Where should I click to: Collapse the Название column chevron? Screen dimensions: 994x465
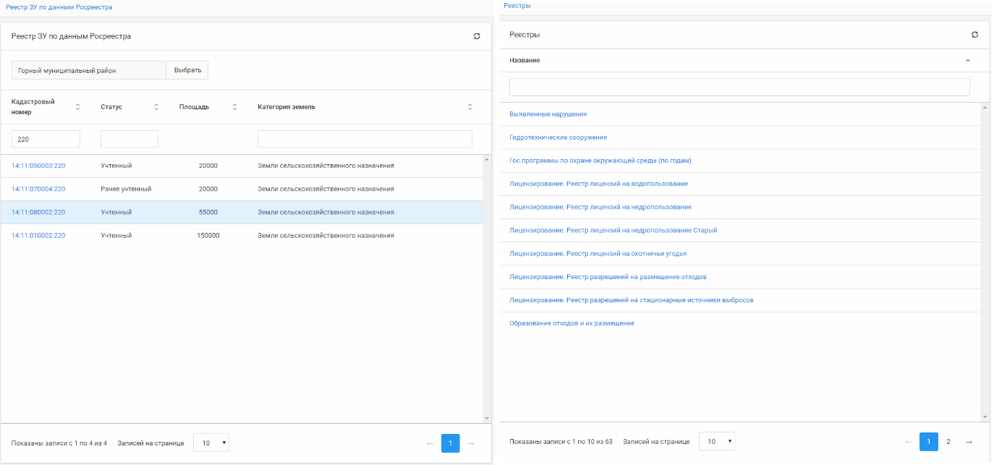[968, 61]
